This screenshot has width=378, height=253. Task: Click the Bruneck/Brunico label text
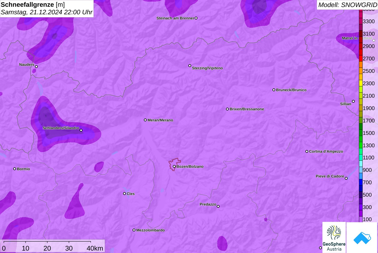[291, 90]
